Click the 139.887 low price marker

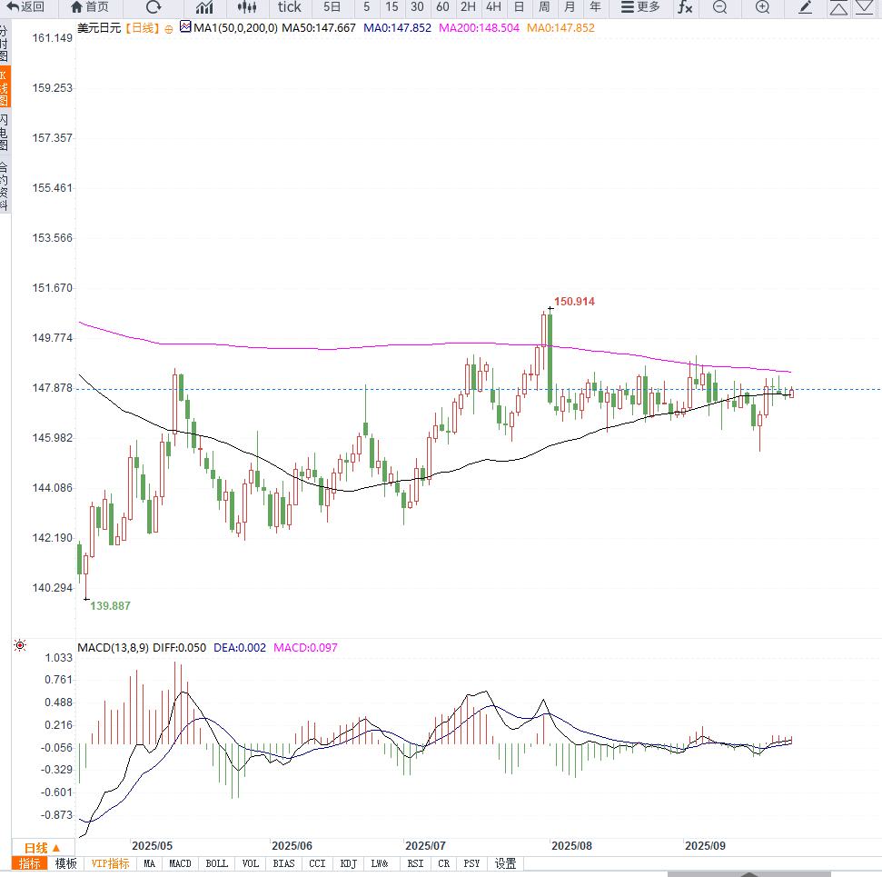point(110,605)
